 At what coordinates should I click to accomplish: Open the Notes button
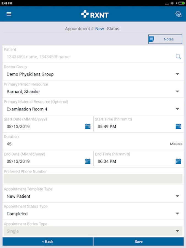(x=165, y=39)
